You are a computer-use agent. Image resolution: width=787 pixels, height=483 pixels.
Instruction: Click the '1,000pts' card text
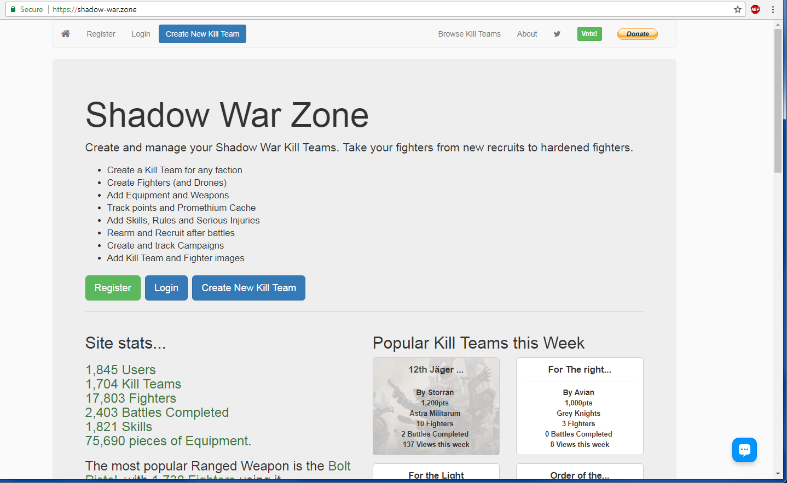pyautogui.click(x=578, y=403)
